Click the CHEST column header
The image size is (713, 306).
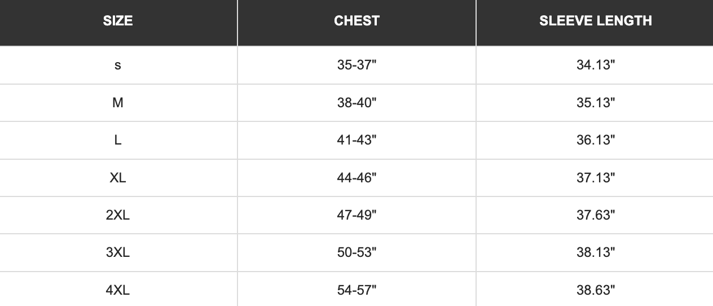tap(356, 21)
